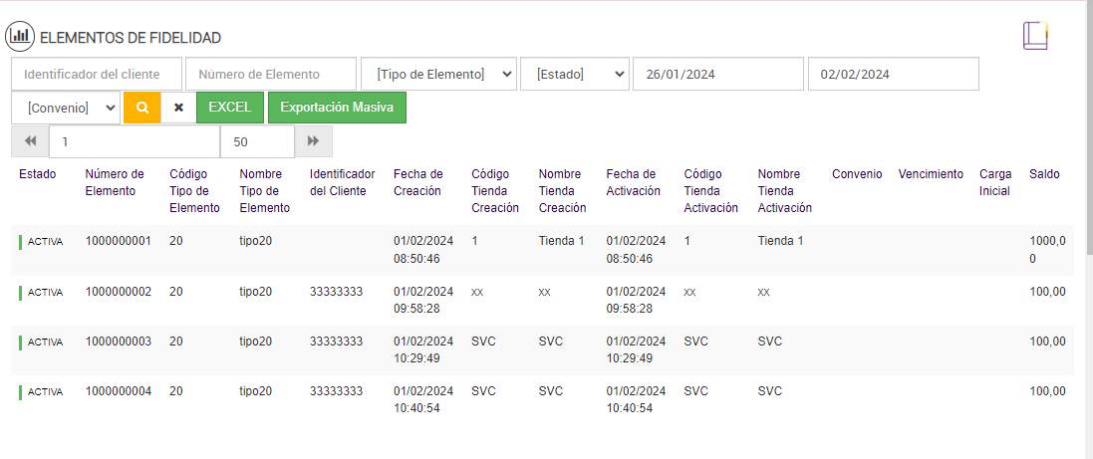Viewport: 1093px width, 459px height.
Task: Click the orange search magnifier button
Action: pyautogui.click(x=141, y=108)
